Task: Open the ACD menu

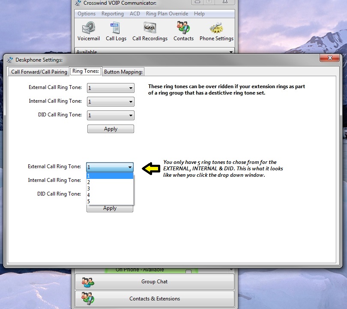Action: pyautogui.click(x=135, y=14)
